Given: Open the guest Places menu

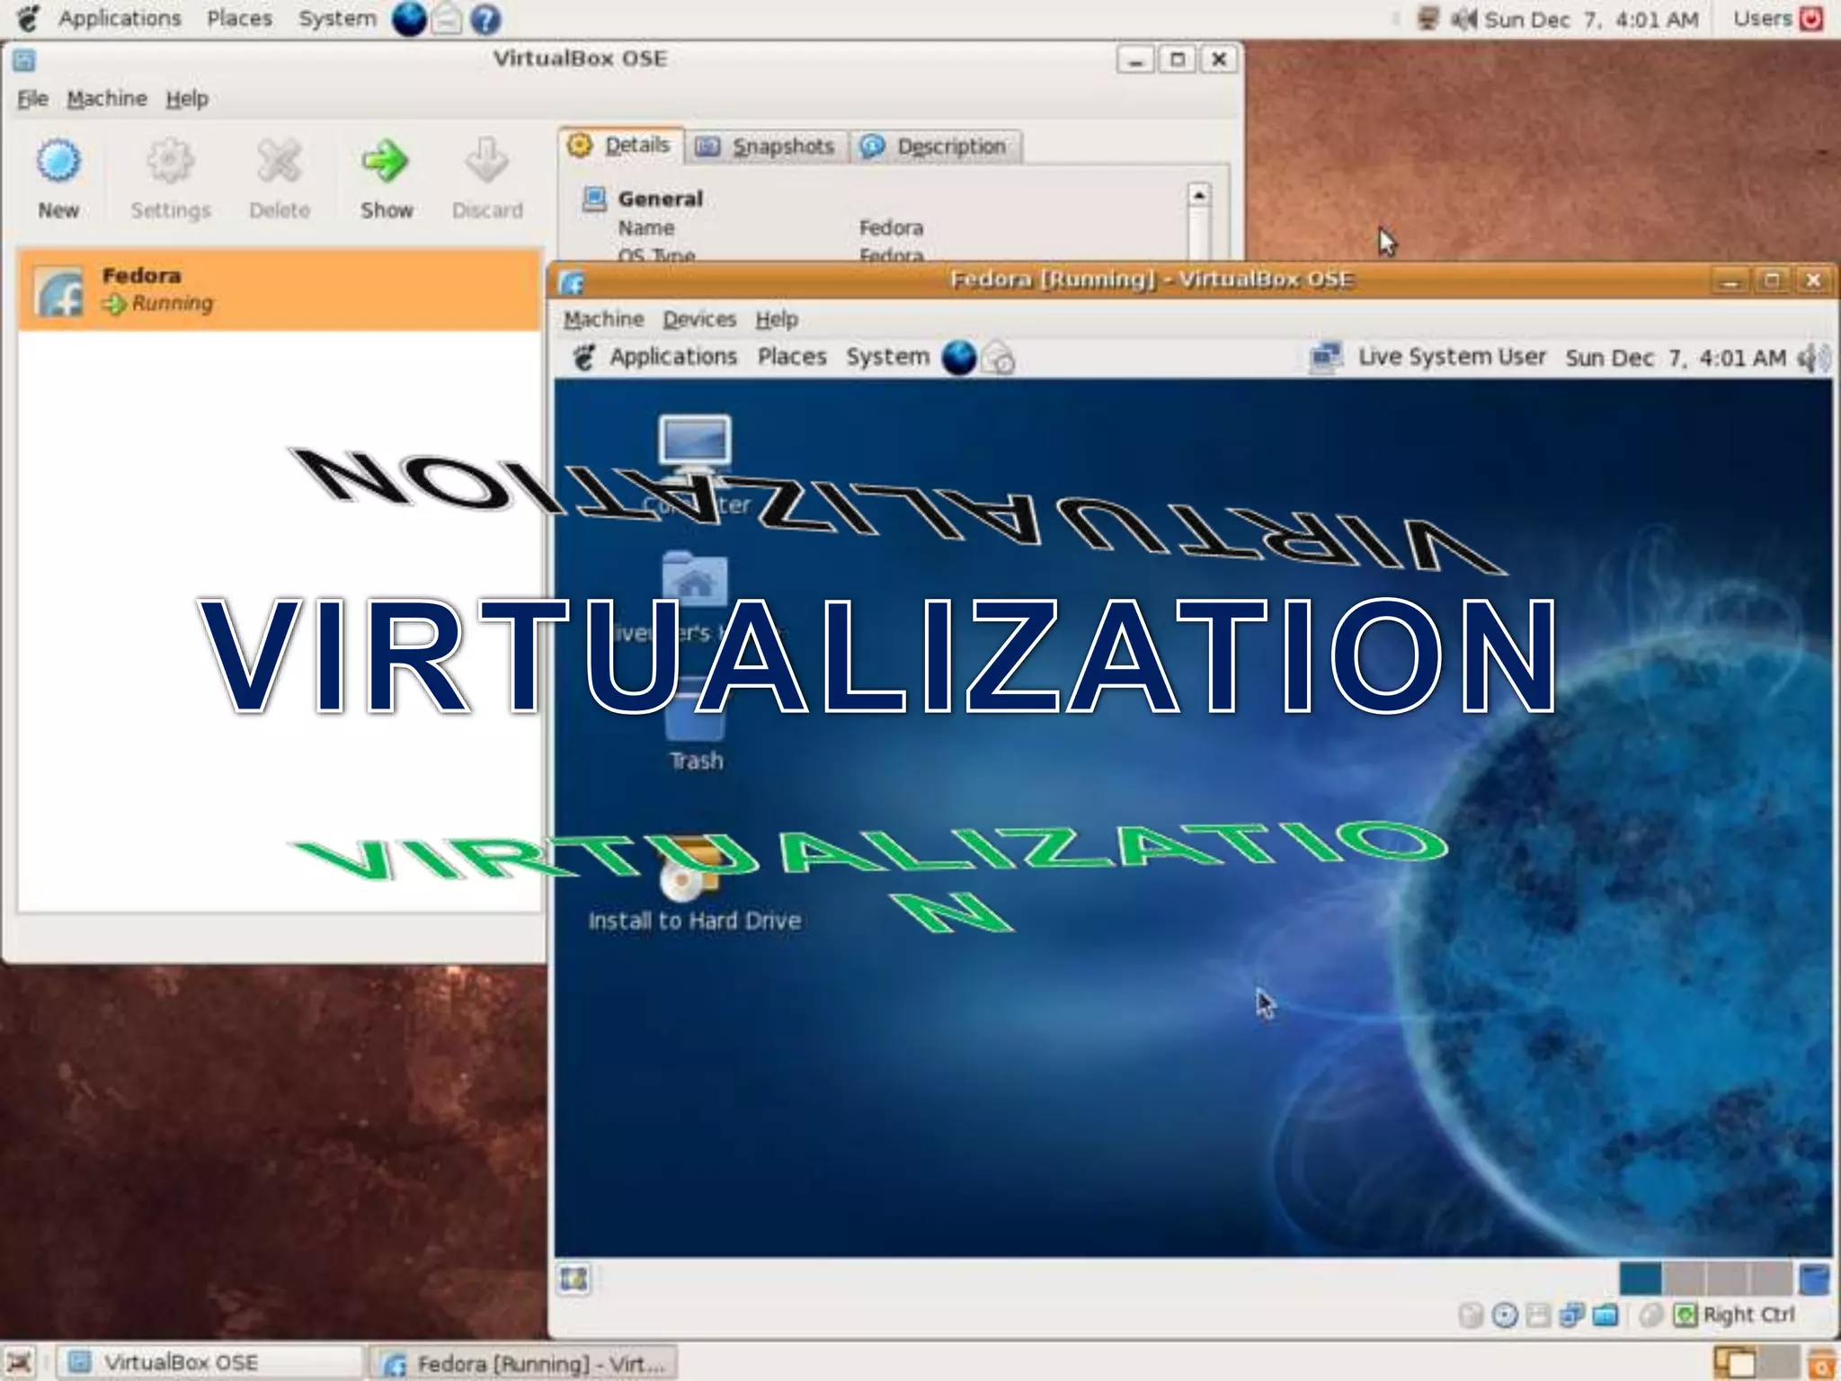Looking at the screenshot, I should coord(791,357).
